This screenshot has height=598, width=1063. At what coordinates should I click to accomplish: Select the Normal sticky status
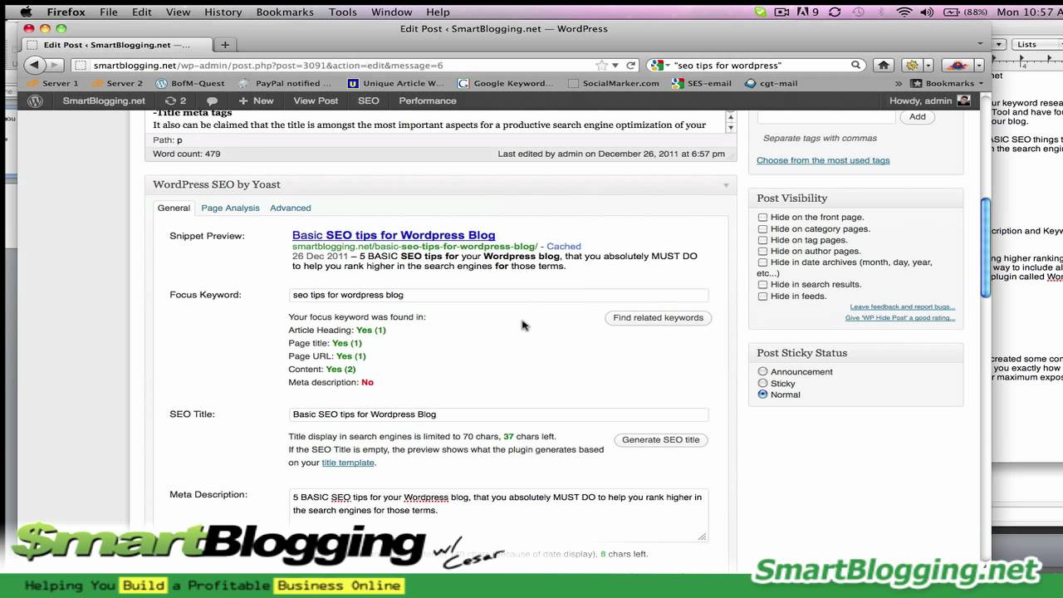coord(762,395)
